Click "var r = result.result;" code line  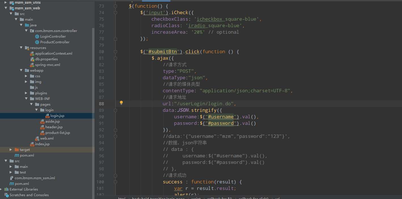click(x=205, y=188)
